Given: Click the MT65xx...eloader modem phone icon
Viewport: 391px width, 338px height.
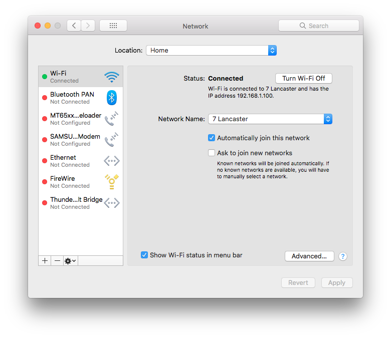Looking at the screenshot, I should coord(111,119).
